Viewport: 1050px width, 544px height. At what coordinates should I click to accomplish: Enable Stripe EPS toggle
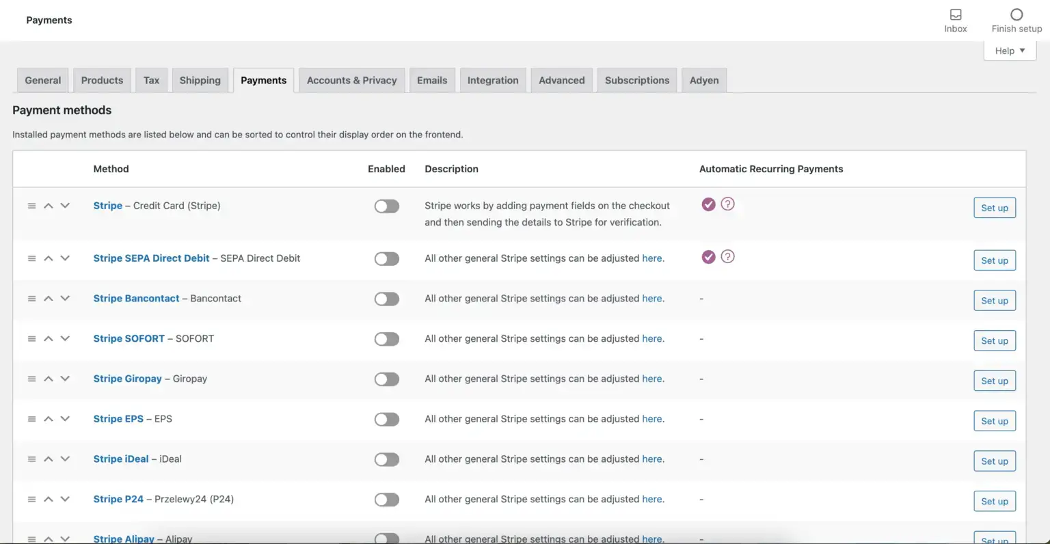(387, 420)
